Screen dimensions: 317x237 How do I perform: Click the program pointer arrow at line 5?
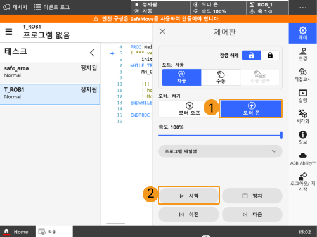[x=112, y=53]
